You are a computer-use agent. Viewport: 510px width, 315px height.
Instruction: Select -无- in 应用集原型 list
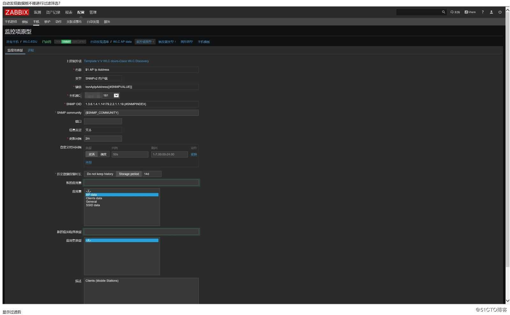coord(122,241)
